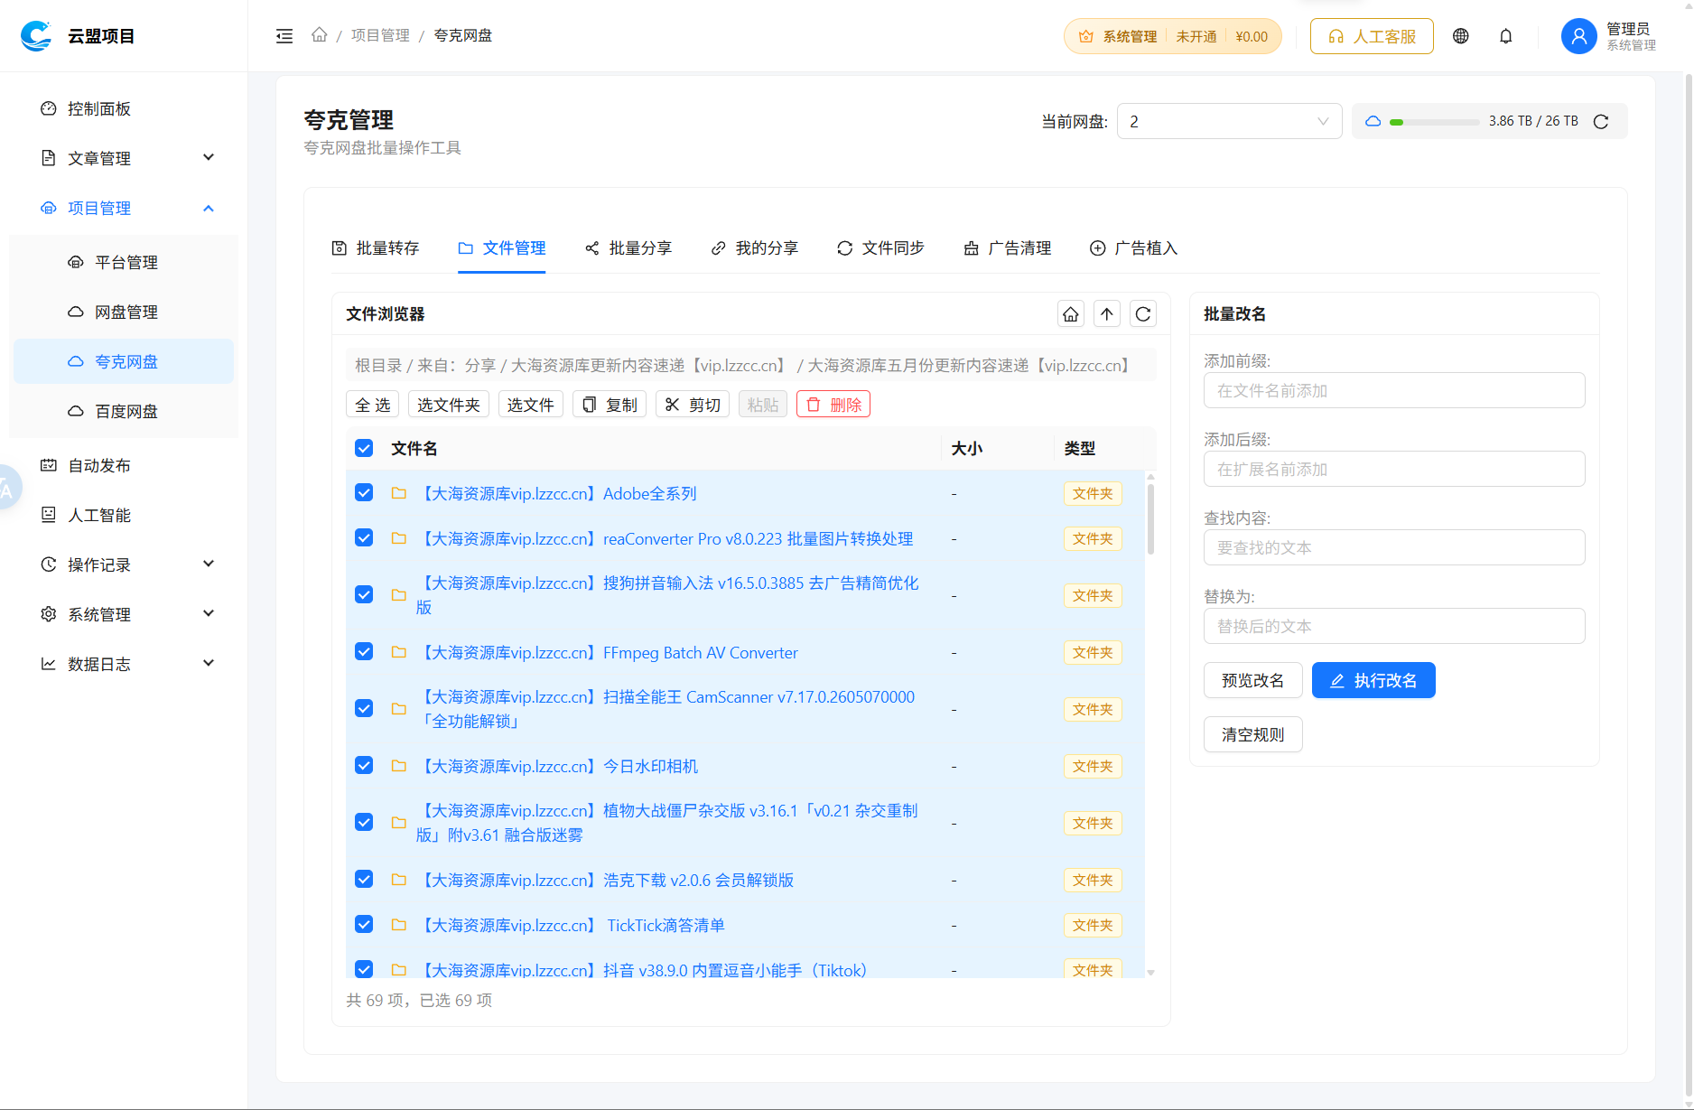The height and width of the screenshot is (1110, 1694).
Task: Go up one folder level
Action: [1106, 313]
